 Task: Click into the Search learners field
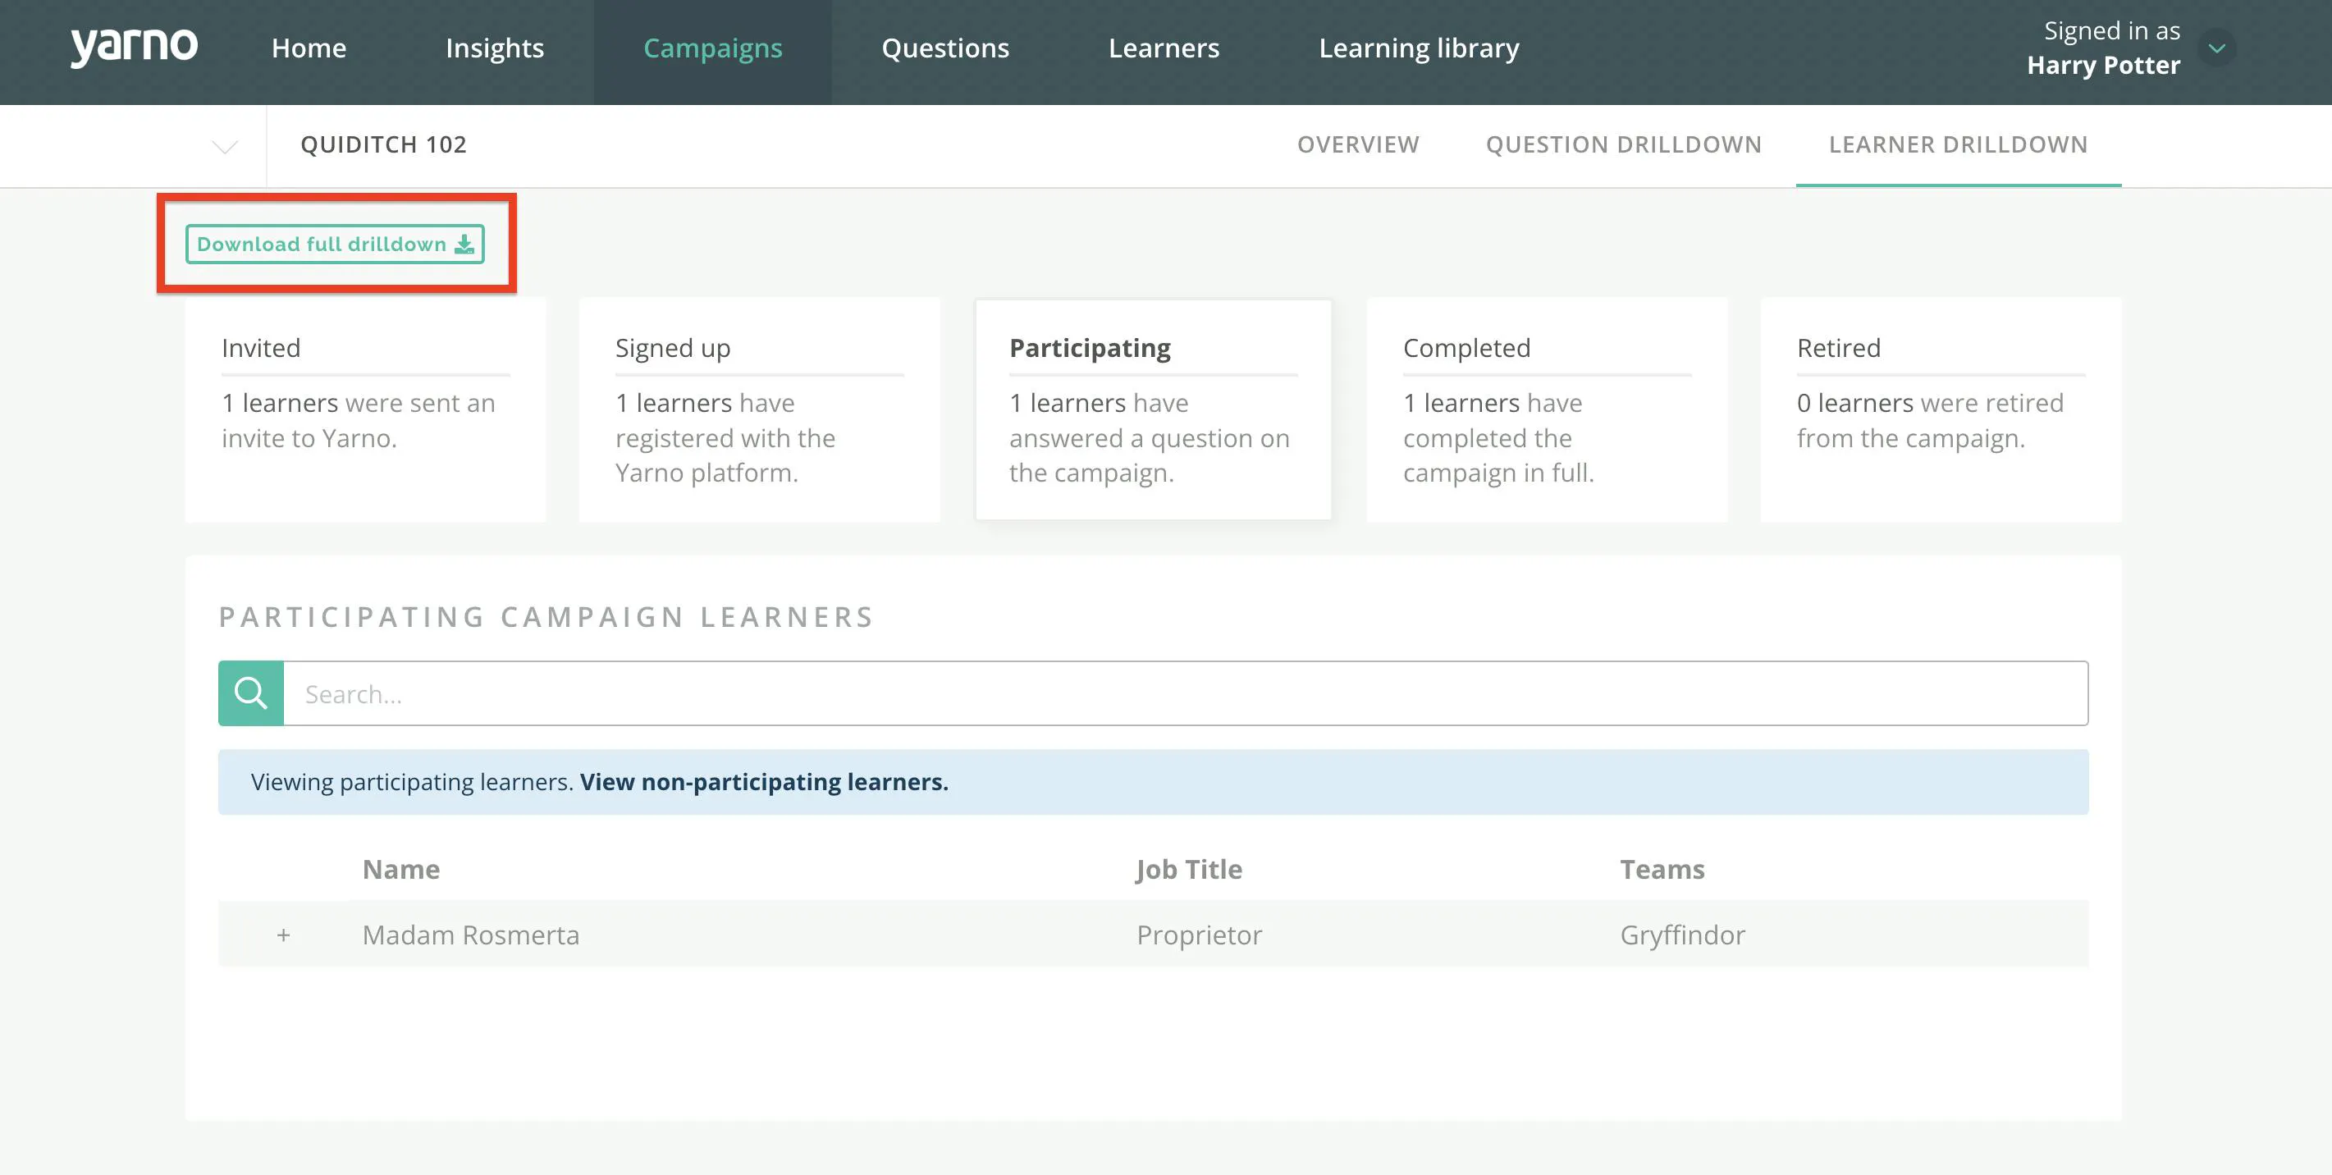tap(1186, 693)
